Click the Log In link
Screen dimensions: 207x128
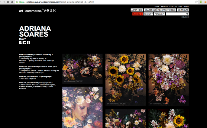(x=156, y=6)
